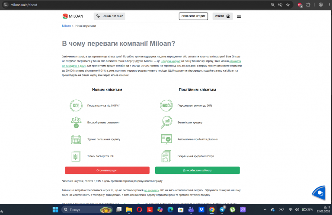Click the crossed-eye icon in address bar
The image size is (332, 215).
pos(280,5)
